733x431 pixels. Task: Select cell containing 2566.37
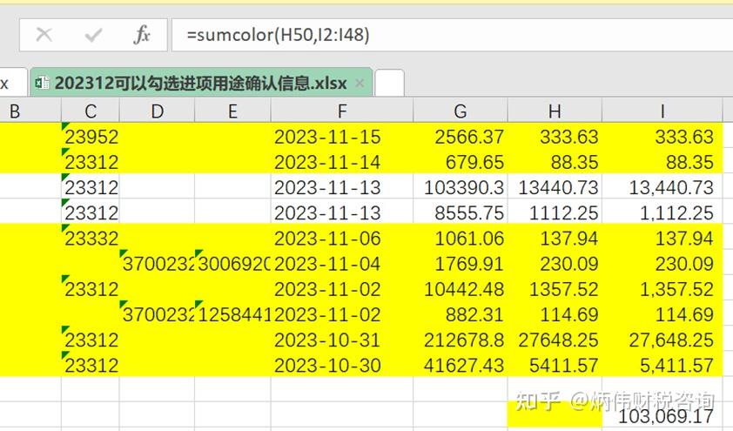[461, 136]
